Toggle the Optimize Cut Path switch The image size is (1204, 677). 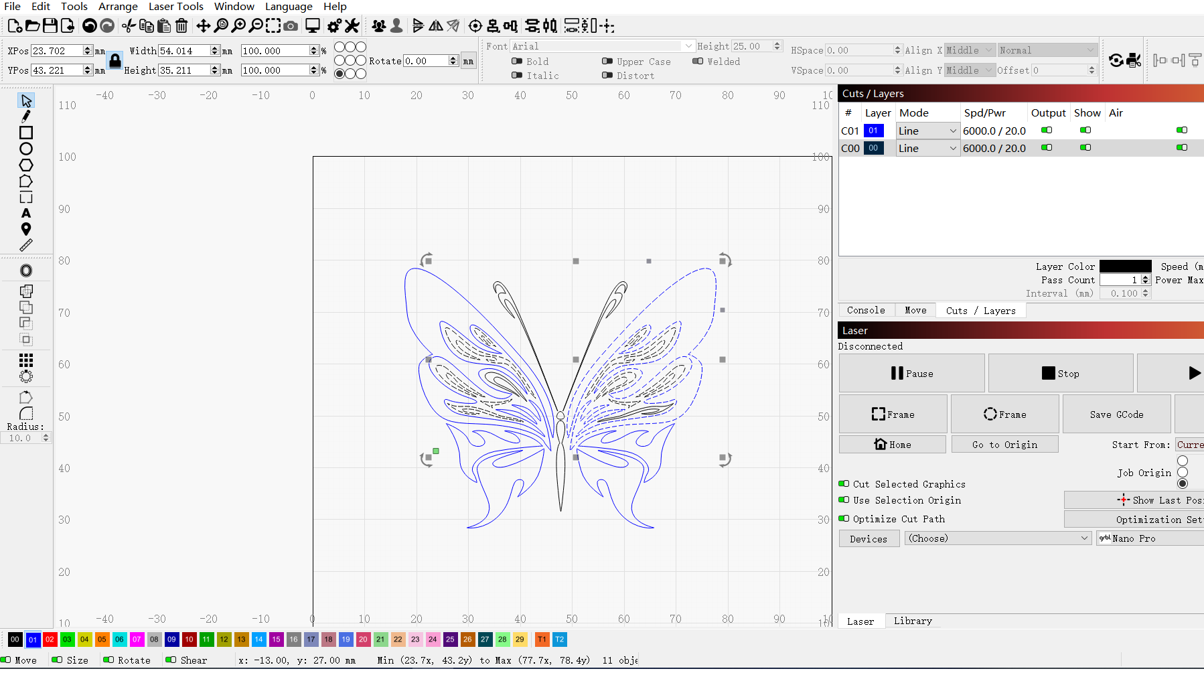pos(844,519)
